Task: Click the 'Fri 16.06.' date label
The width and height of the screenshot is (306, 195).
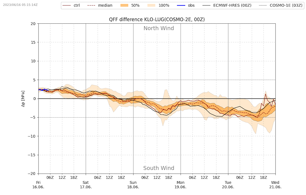Action: coord(38,185)
